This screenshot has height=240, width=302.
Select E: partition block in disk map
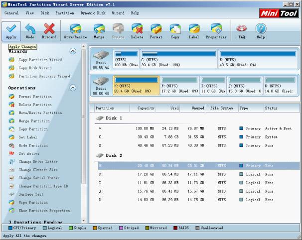[258, 59]
